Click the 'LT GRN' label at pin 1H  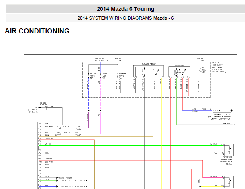coord(48,144)
